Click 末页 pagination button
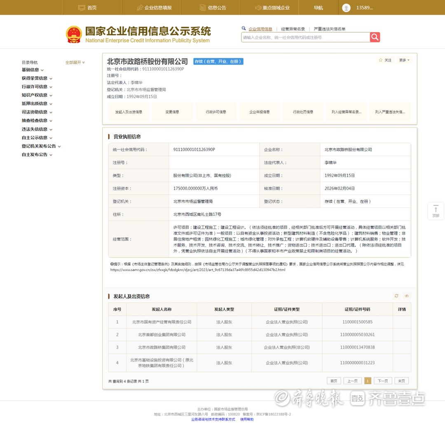The image size is (445, 427). pos(402,381)
